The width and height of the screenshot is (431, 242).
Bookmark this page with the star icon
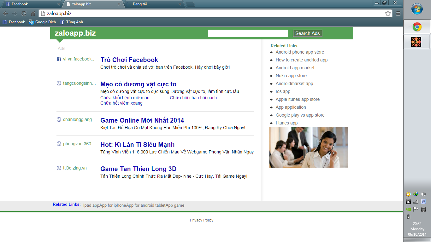tap(388, 14)
